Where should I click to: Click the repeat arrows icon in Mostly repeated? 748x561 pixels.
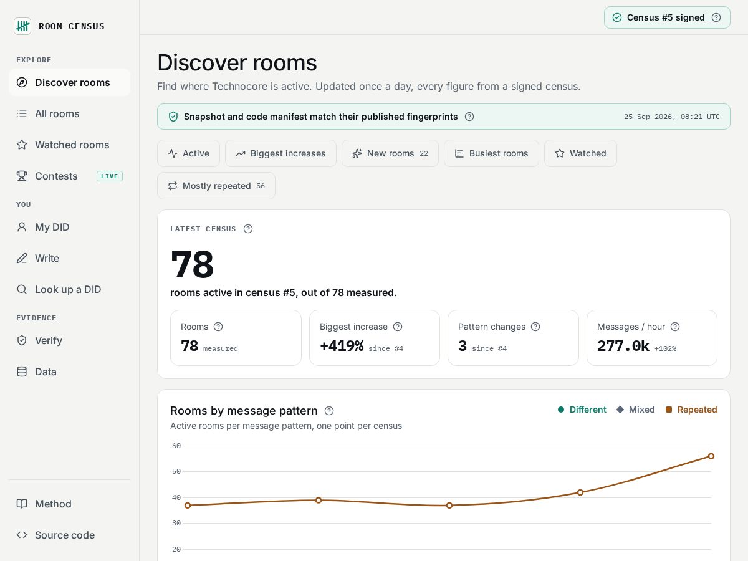click(173, 186)
